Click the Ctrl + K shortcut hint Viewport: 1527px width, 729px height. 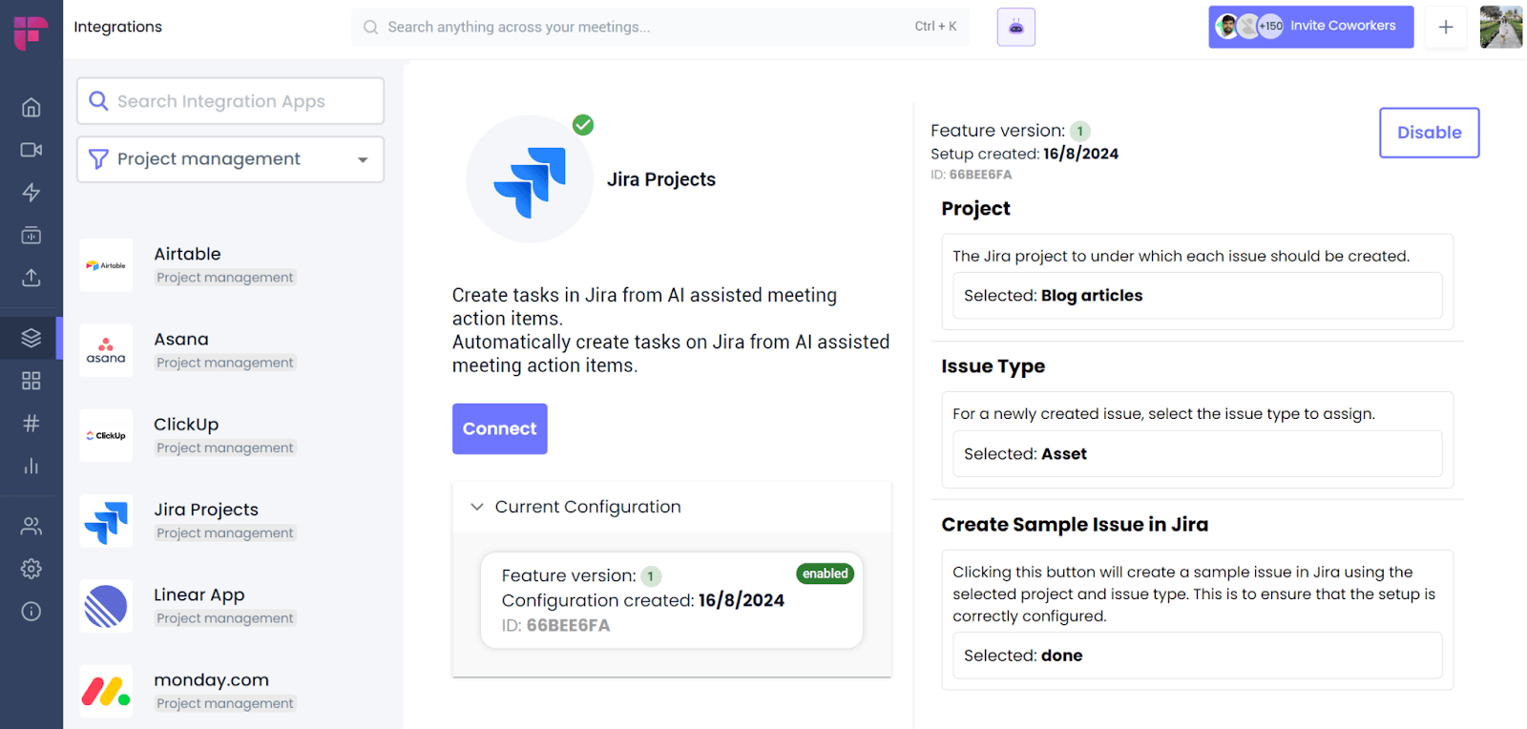pyautogui.click(x=935, y=27)
